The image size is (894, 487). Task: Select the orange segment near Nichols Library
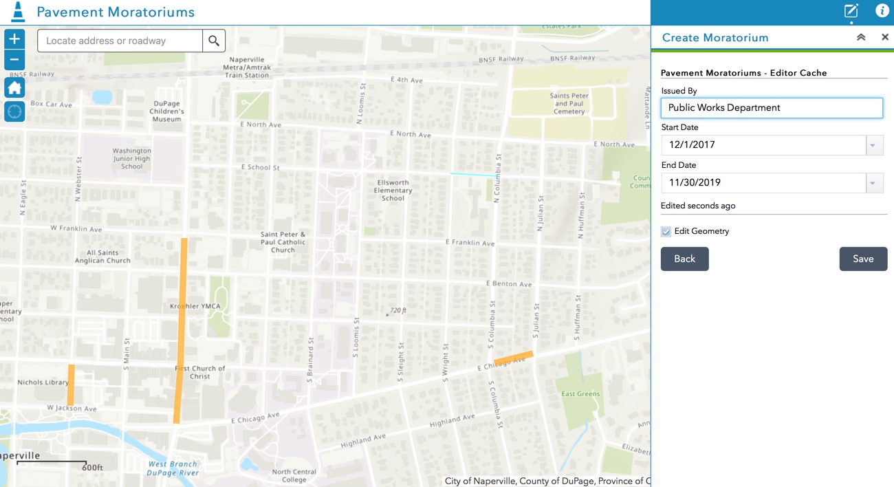(71, 385)
